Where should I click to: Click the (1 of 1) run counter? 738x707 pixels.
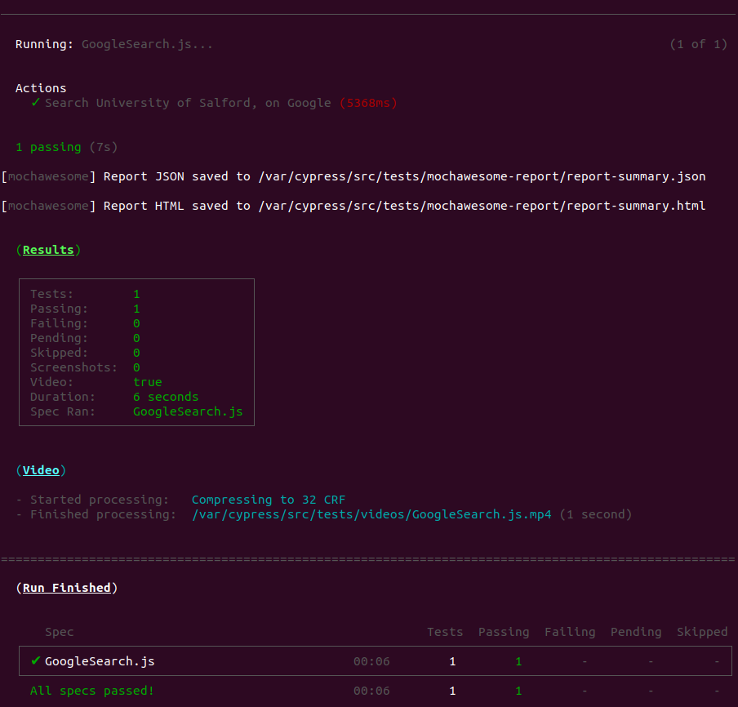click(x=699, y=44)
